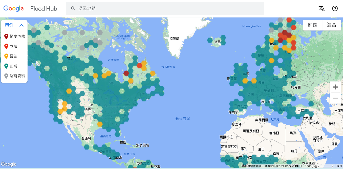This screenshot has width=343, height=169.
Task: Zoom in with the plus button
Action: click(x=335, y=87)
